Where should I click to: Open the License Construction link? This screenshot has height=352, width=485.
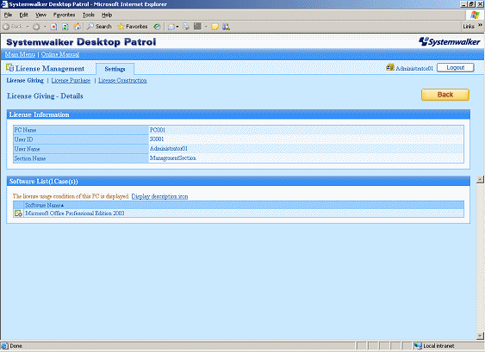tap(122, 80)
